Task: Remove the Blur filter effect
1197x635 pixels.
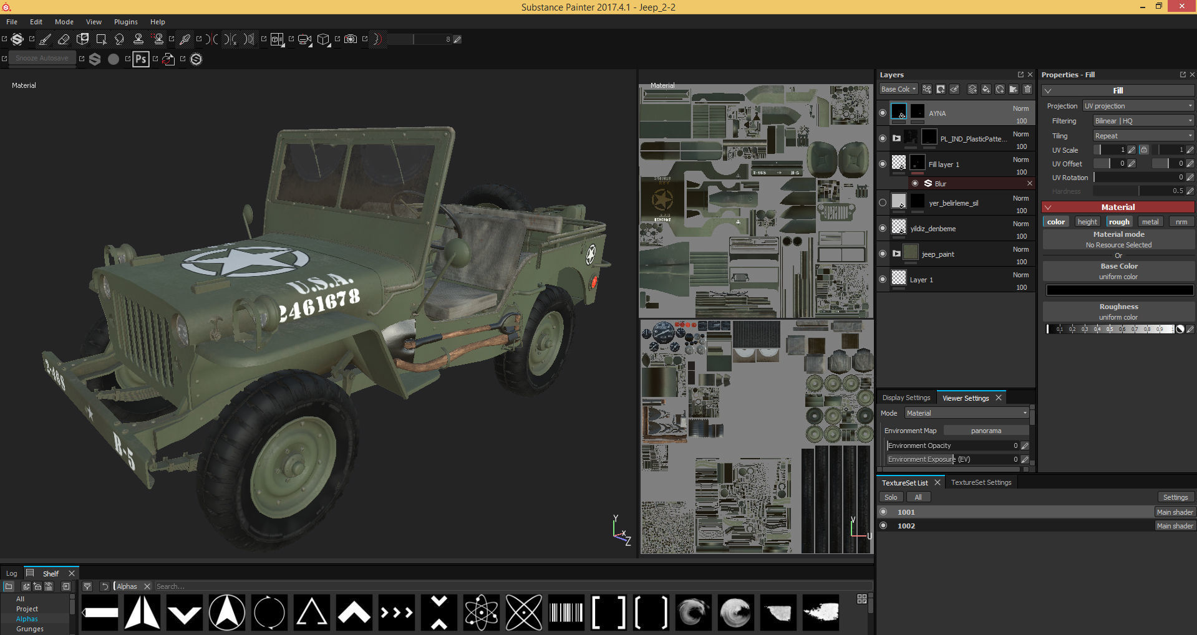Action: (1029, 183)
